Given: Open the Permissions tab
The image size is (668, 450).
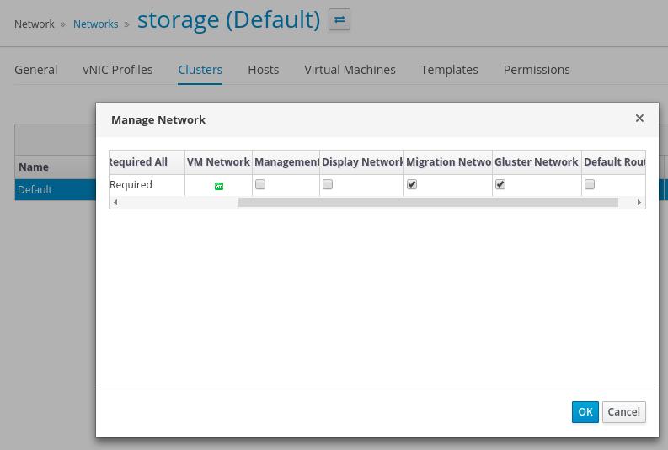Looking at the screenshot, I should point(537,70).
